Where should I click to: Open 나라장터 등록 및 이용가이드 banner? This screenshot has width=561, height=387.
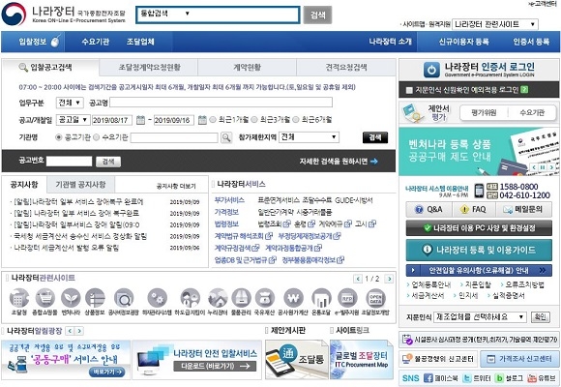click(x=479, y=250)
